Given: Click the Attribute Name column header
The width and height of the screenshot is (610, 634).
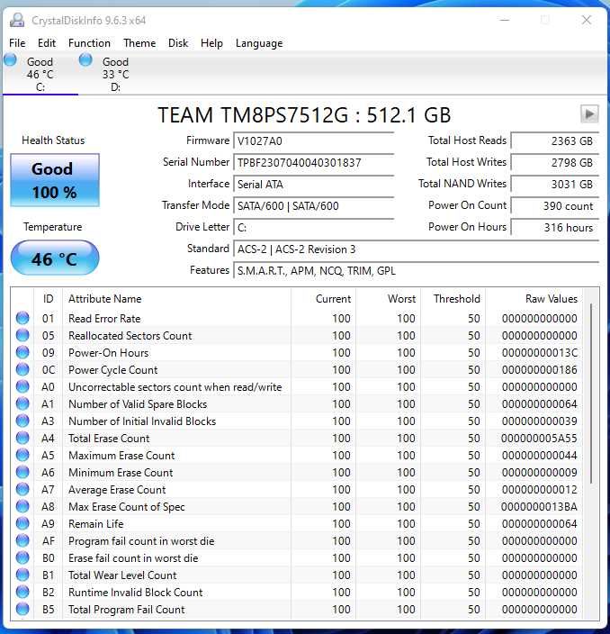Looking at the screenshot, I should point(176,298).
